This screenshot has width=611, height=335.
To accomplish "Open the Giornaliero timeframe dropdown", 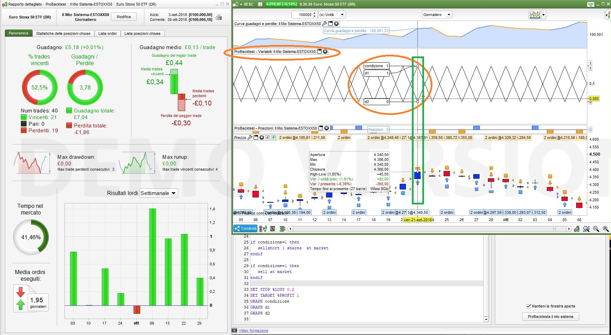I will (x=437, y=15).
